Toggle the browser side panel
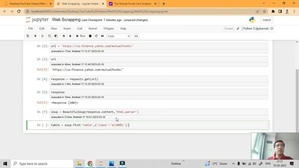299x168 pixels. [x=280, y=11]
